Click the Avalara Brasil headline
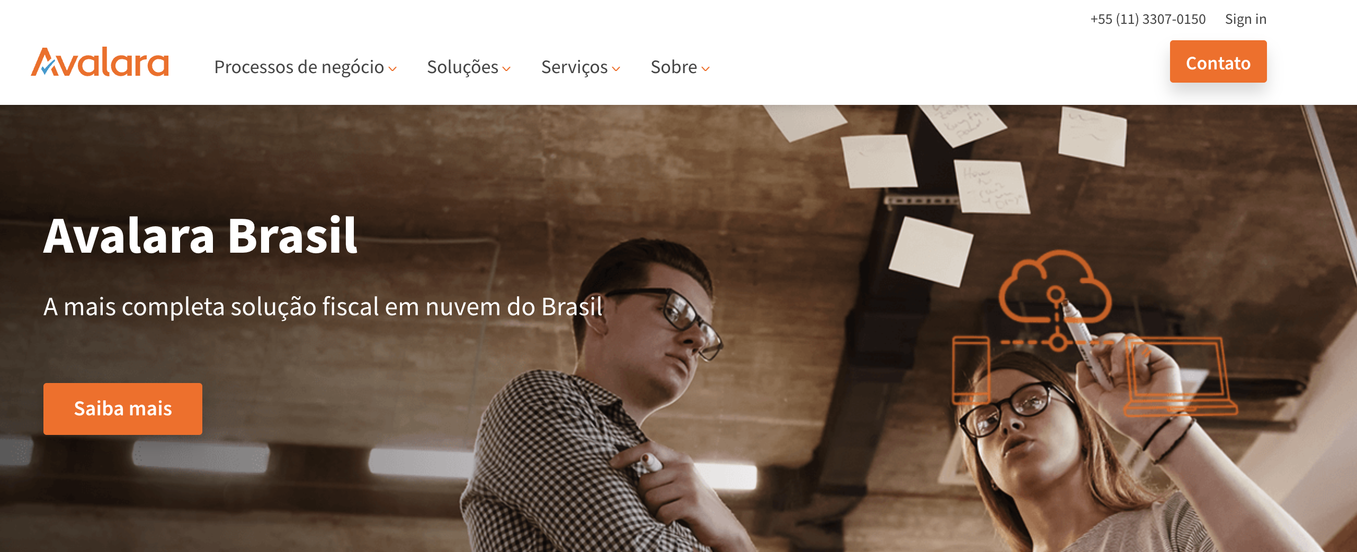Viewport: 1357px width, 552px height. [x=200, y=236]
